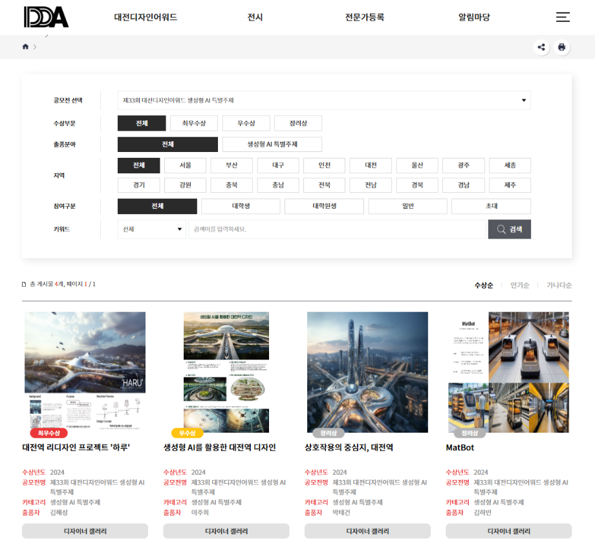Open the share options icon
Viewport: 595px width, 553px height.
(541, 47)
